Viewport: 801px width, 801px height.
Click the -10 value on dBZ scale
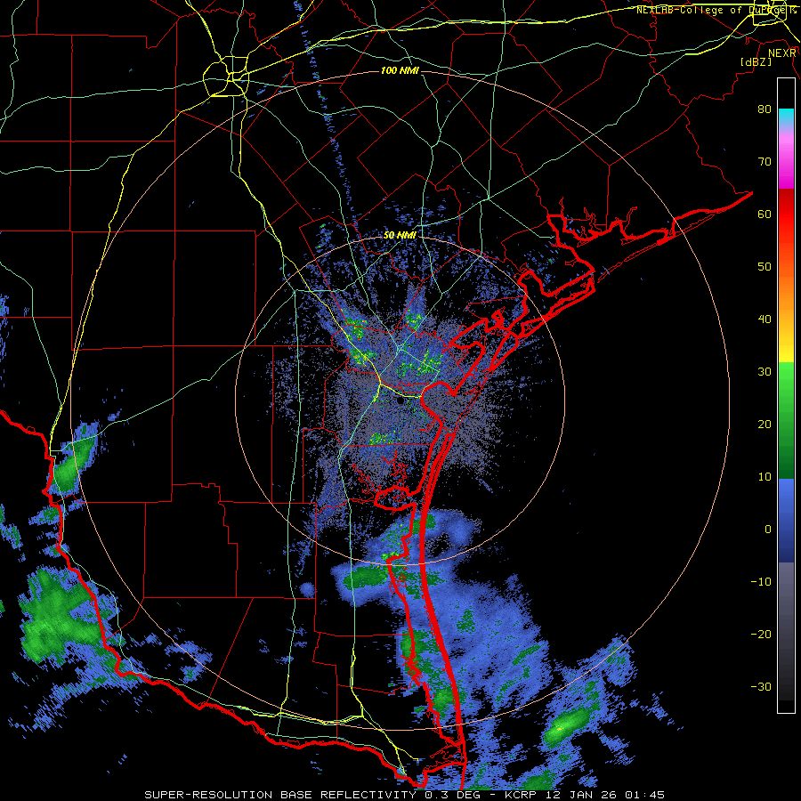(x=761, y=581)
